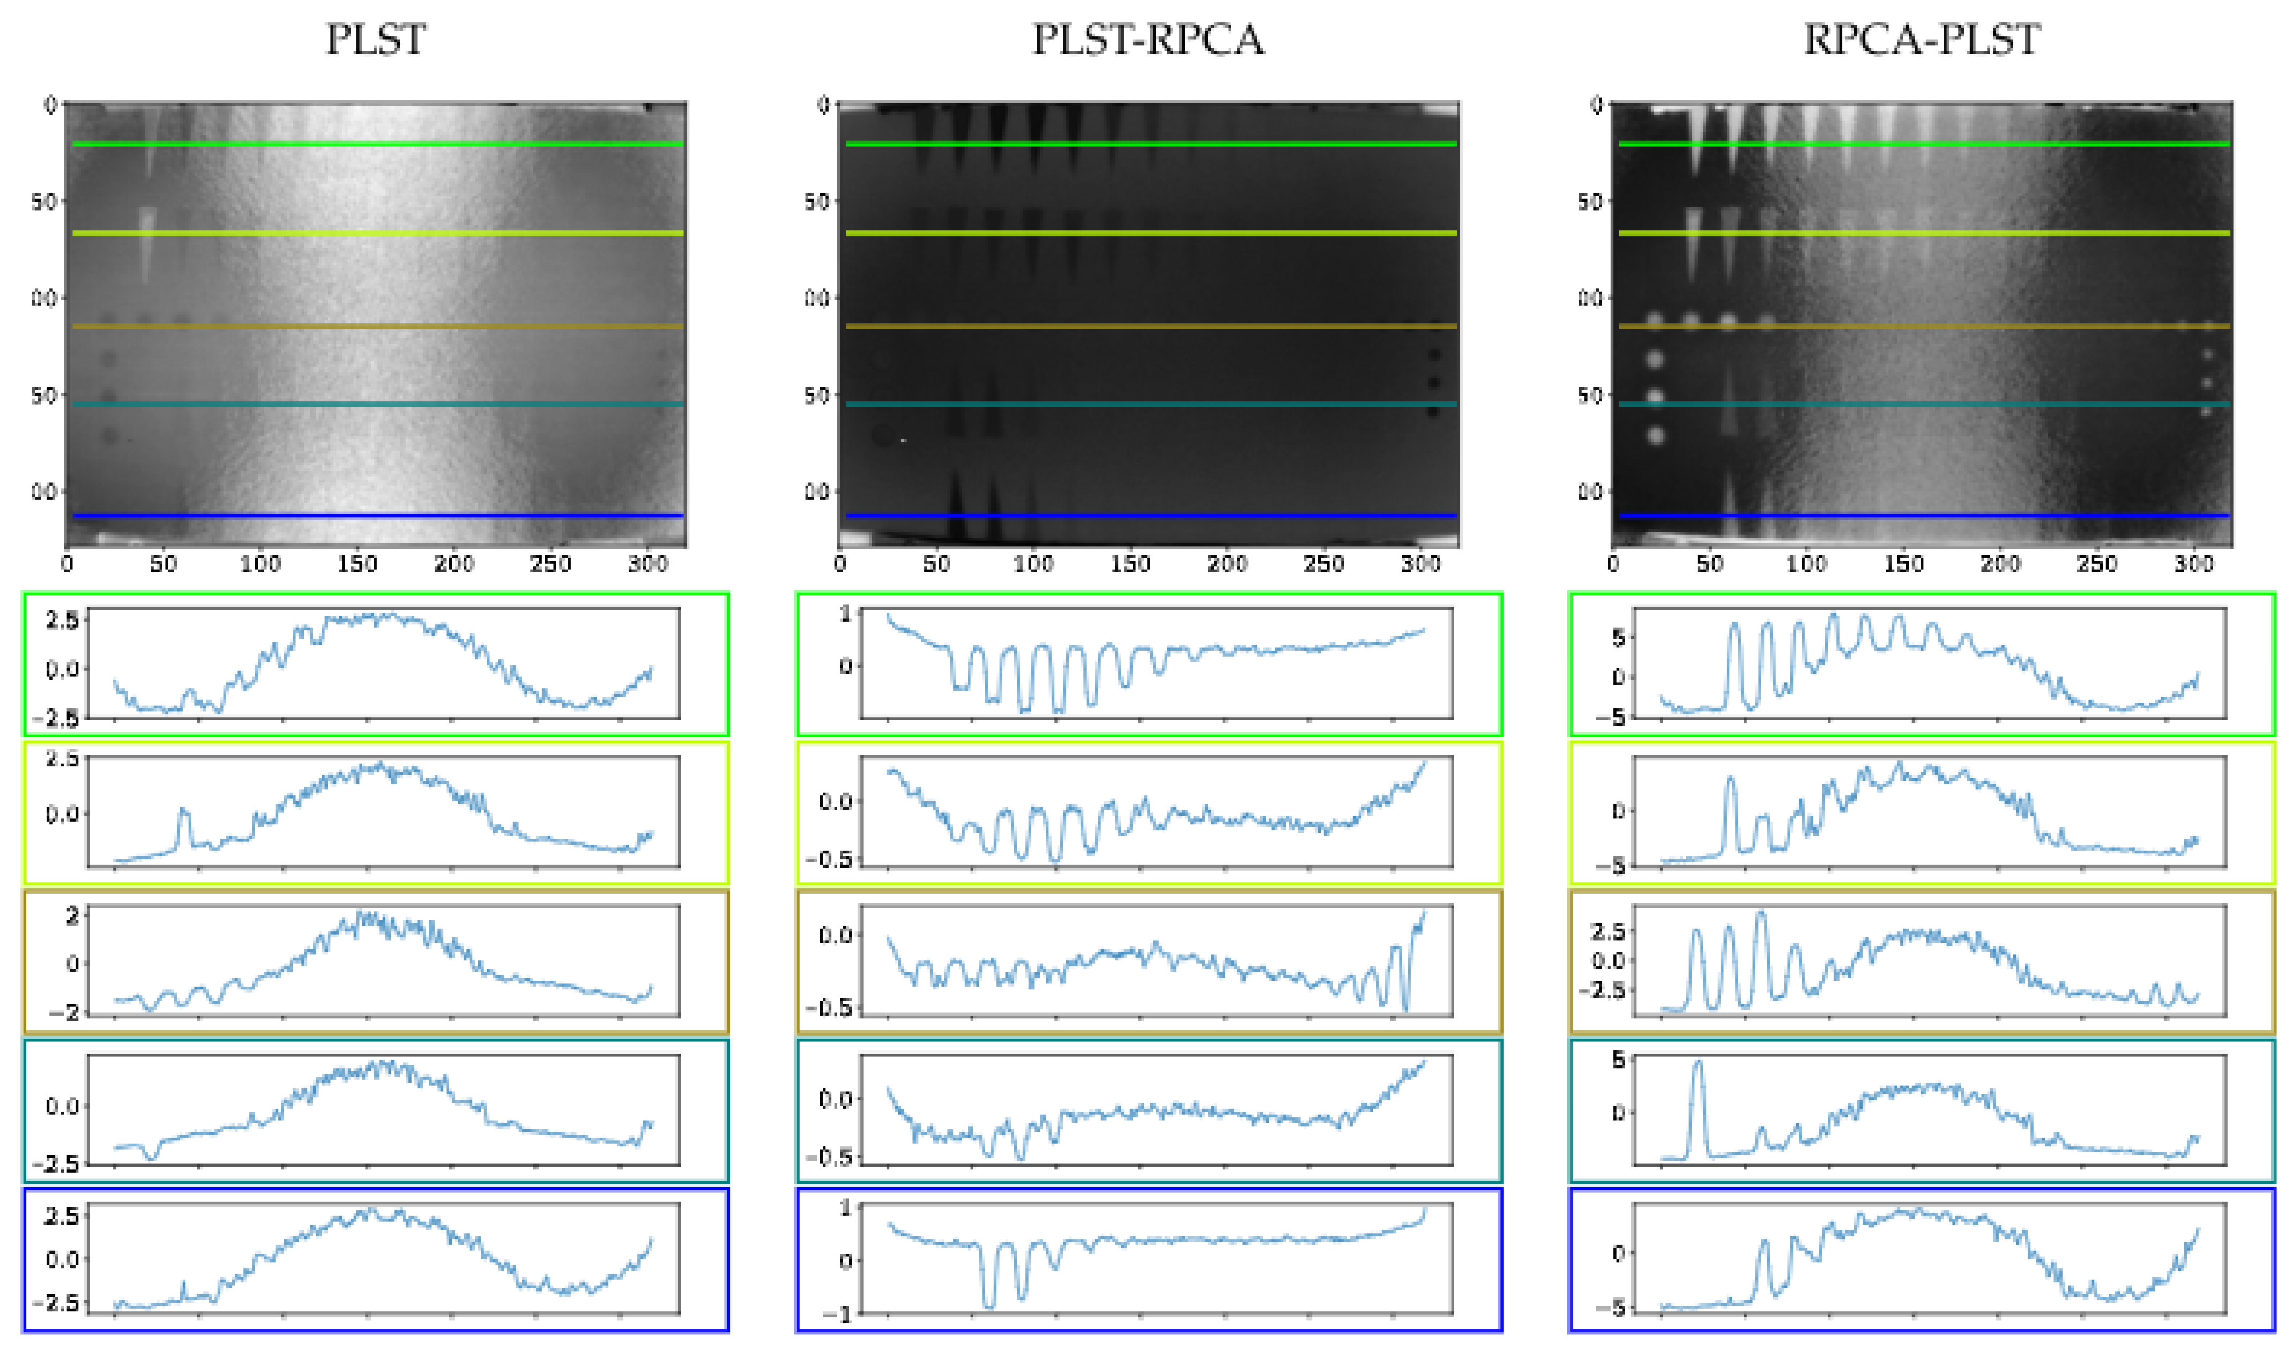The width and height of the screenshot is (2292, 1350).
Task: Click the teal line on the RPCA-PLST image
Action: pyautogui.click(x=1924, y=404)
